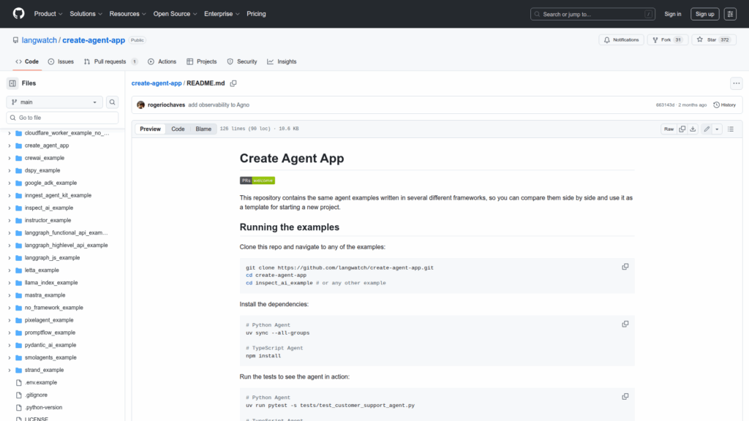
Task: Expand the crewai_example folder
Action: 9,158
